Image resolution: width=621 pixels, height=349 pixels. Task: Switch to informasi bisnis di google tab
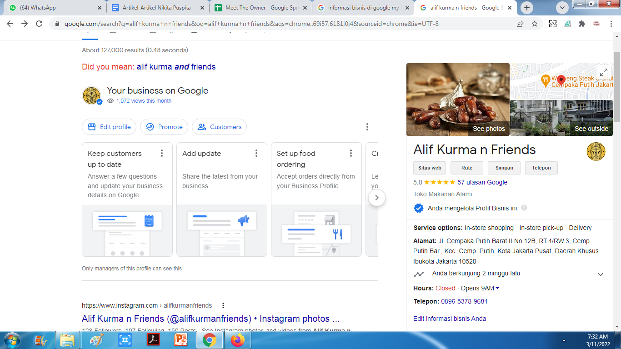(364, 8)
